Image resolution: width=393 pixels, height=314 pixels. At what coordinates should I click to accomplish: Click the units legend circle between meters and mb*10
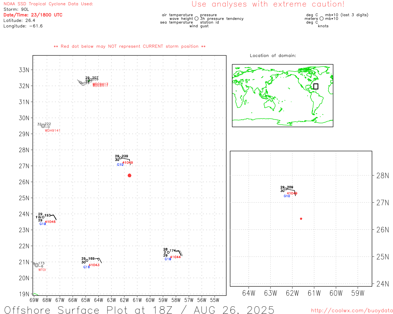[x=321, y=18]
